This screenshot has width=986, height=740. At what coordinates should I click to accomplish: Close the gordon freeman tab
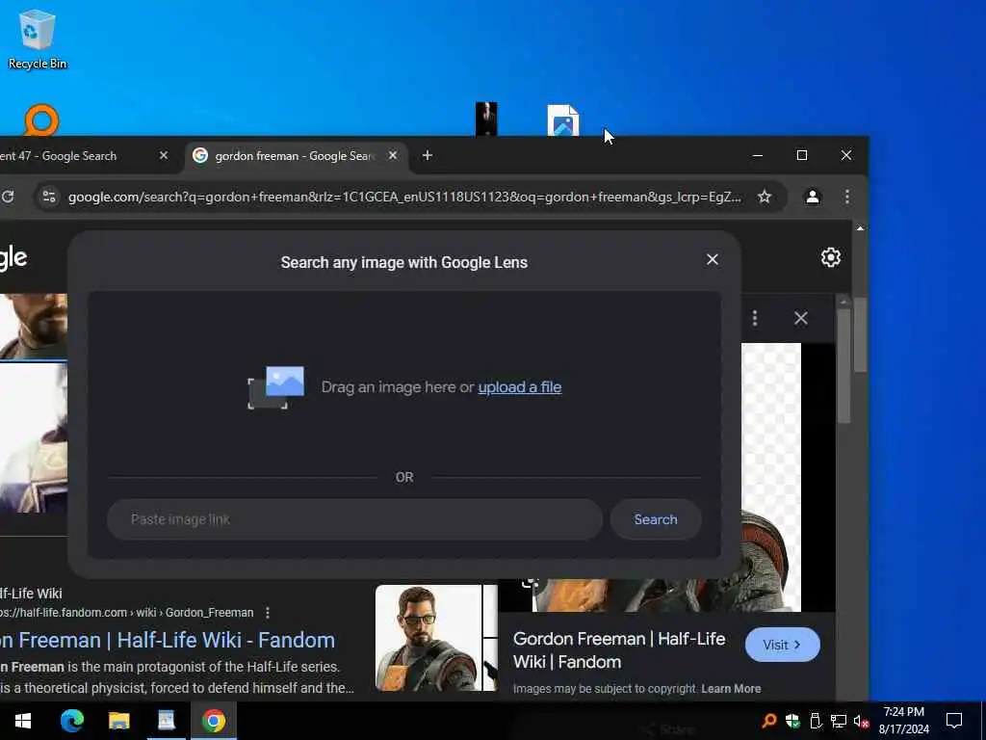[x=393, y=155]
